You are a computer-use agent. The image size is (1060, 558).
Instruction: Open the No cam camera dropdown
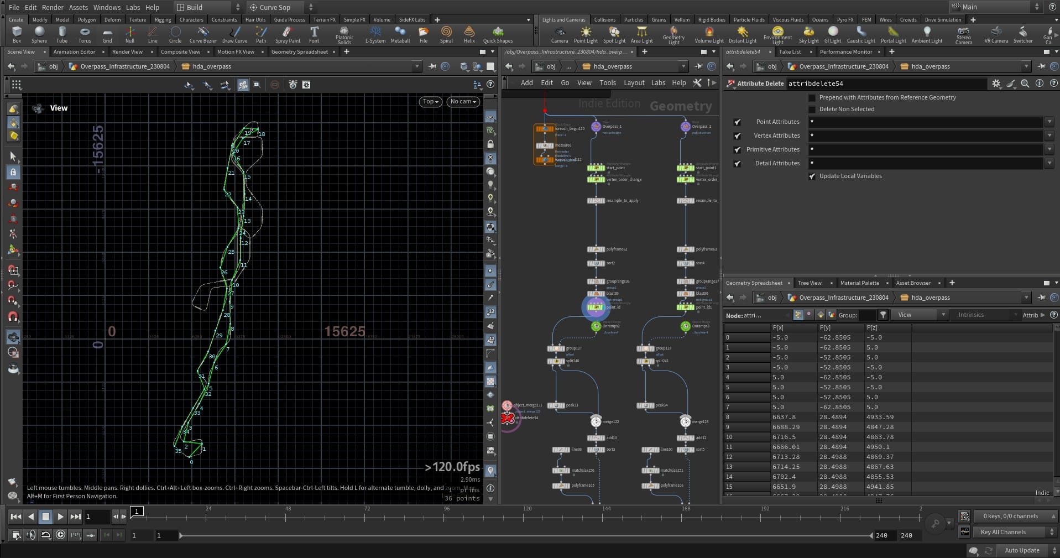[463, 102]
